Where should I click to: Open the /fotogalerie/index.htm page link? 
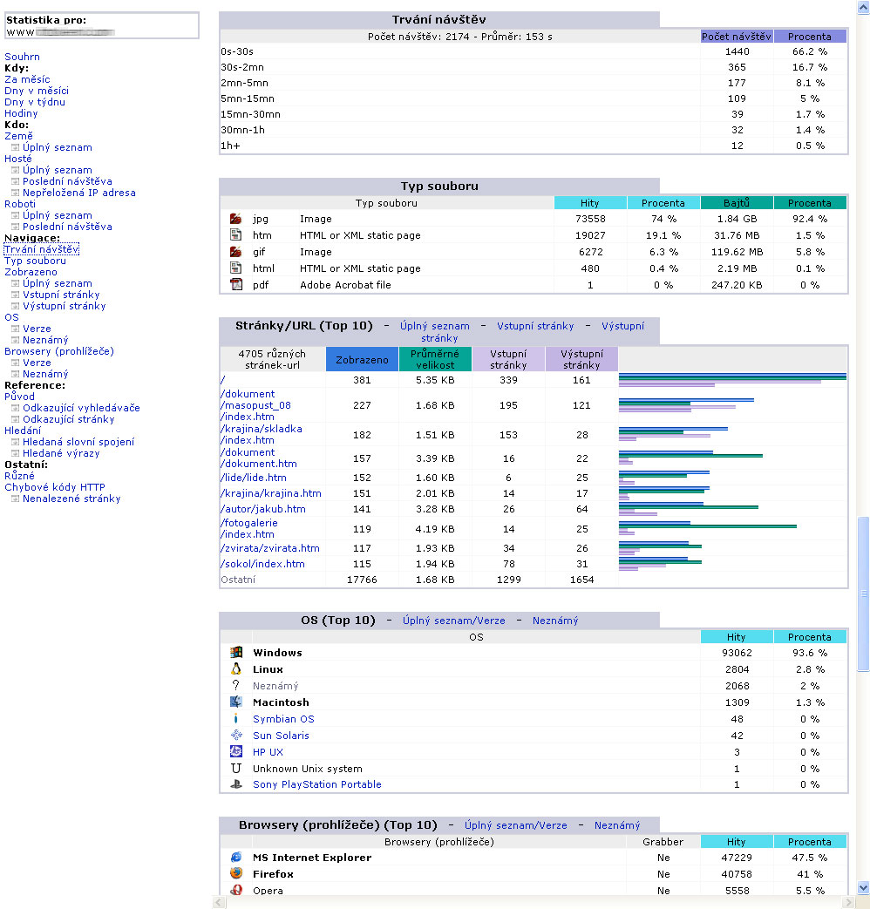click(x=248, y=528)
